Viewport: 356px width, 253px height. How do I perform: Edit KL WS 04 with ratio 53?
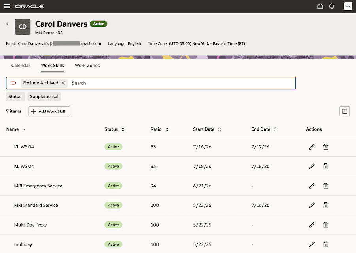312,147
